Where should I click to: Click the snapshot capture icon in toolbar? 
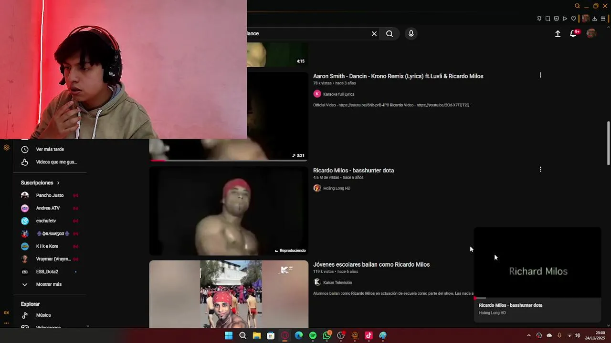548,19
